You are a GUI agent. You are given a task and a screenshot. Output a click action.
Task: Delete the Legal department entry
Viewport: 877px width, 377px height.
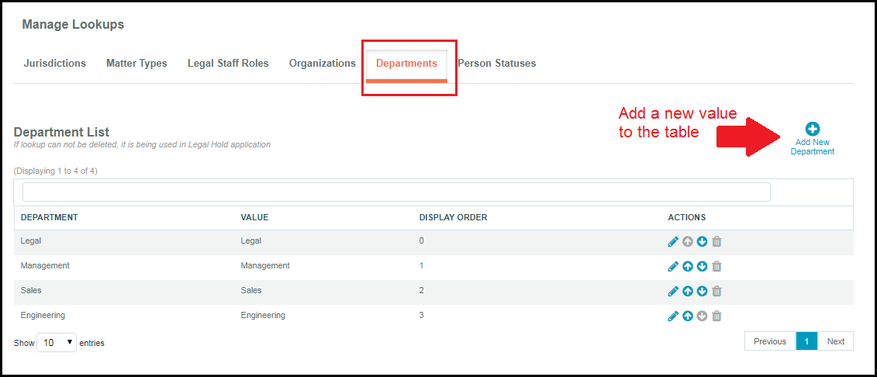716,242
